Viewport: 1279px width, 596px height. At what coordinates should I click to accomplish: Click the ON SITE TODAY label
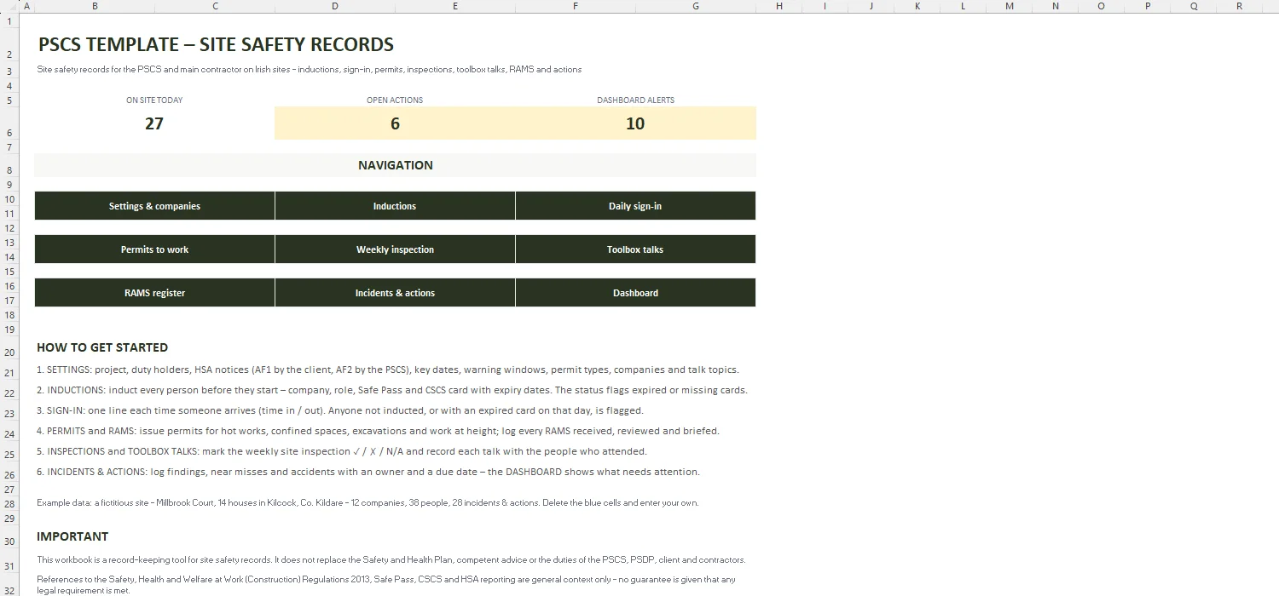coord(154,100)
